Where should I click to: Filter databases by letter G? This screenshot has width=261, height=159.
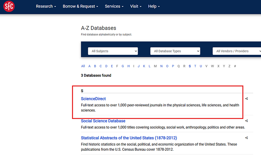pos(123,66)
